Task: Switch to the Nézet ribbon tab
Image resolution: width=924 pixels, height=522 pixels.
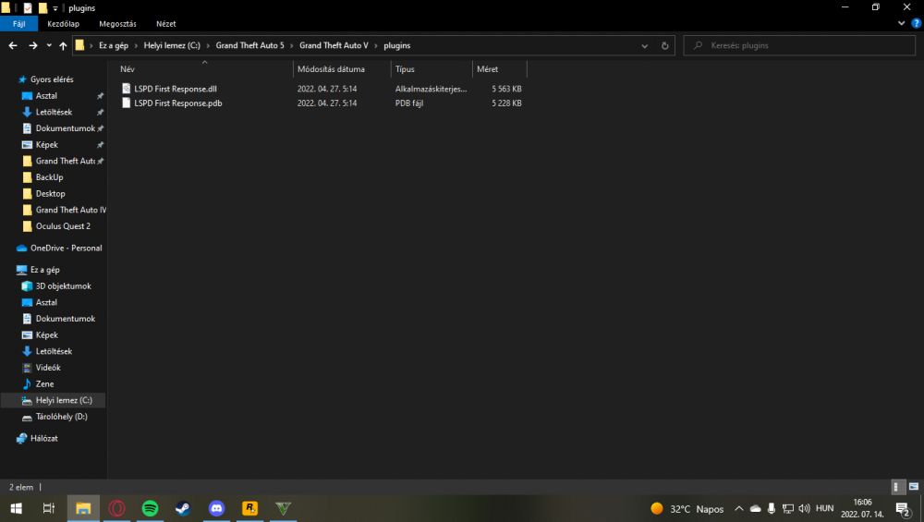Action: click(x=165, y=24)
